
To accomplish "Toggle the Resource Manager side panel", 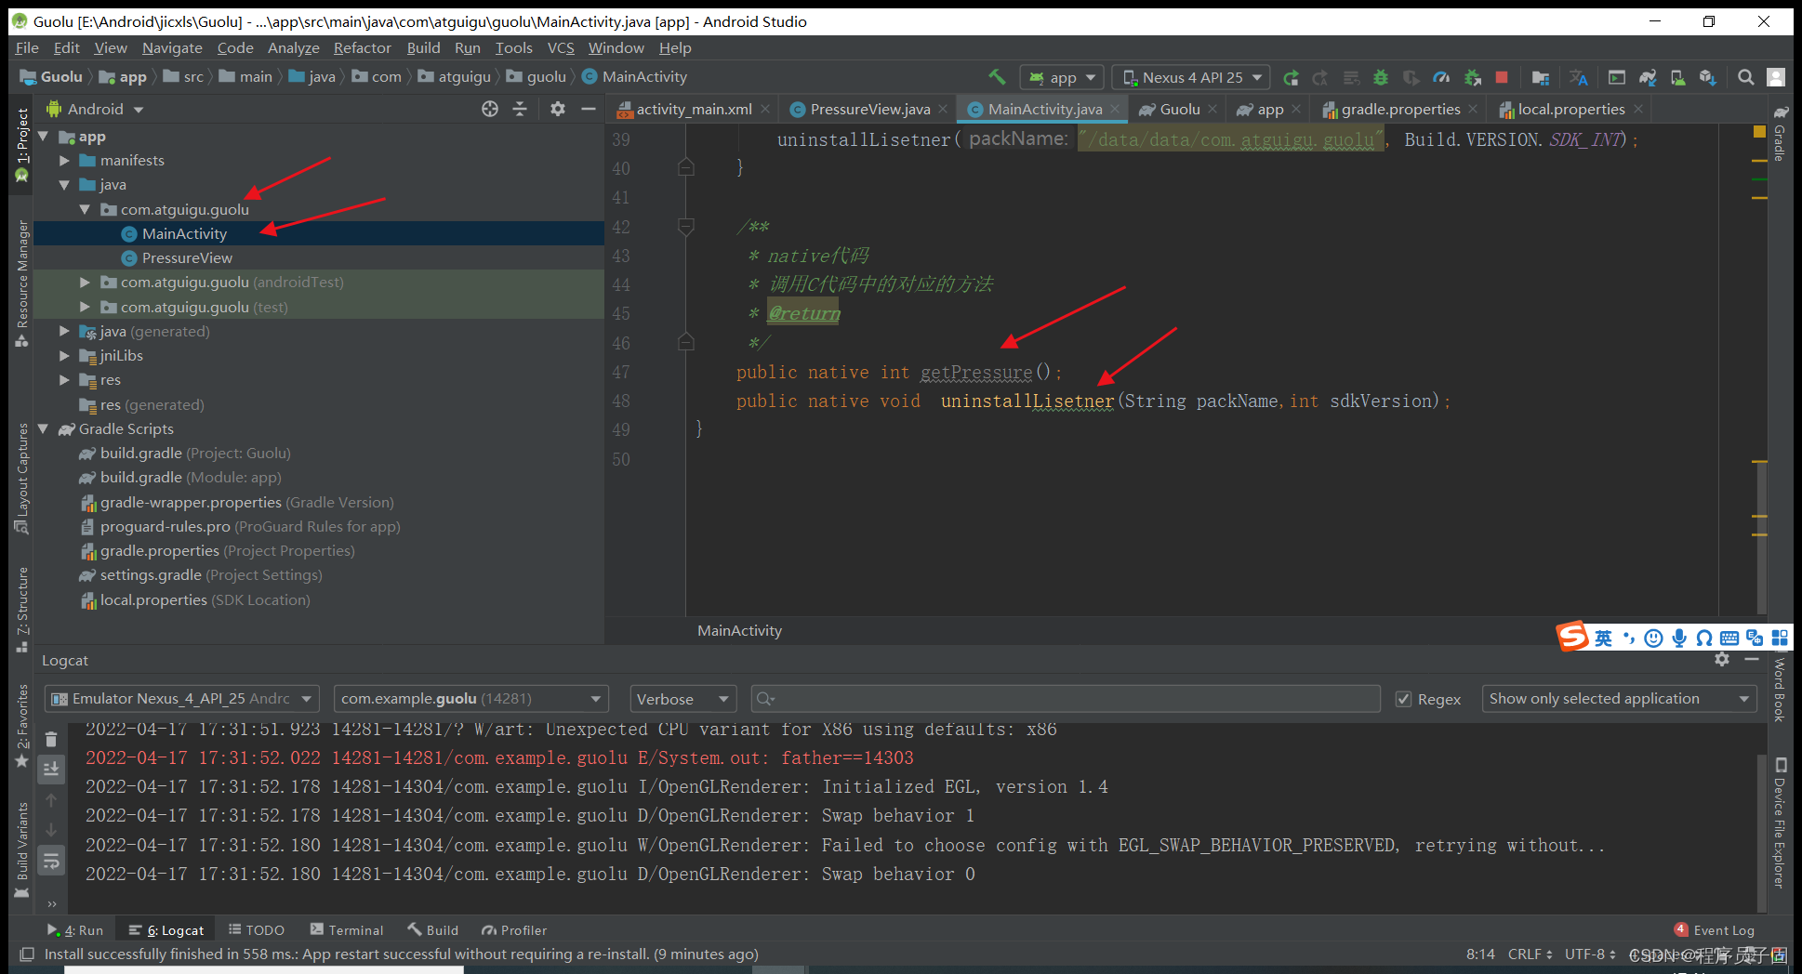I will tap(22, 283).
